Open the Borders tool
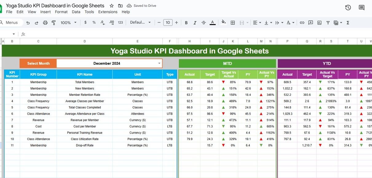 tap(233, 22)
